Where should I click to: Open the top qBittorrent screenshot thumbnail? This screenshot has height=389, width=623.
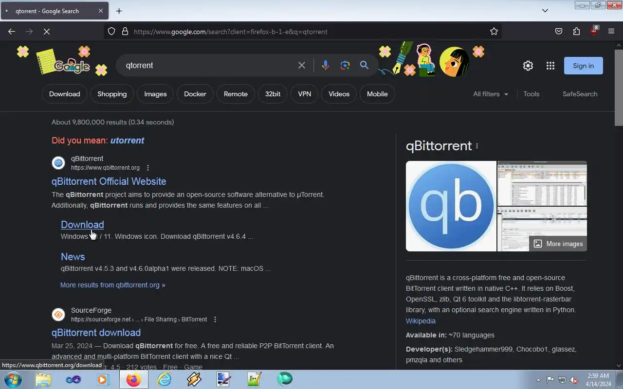pyautogui.click(x=542, y=183)
